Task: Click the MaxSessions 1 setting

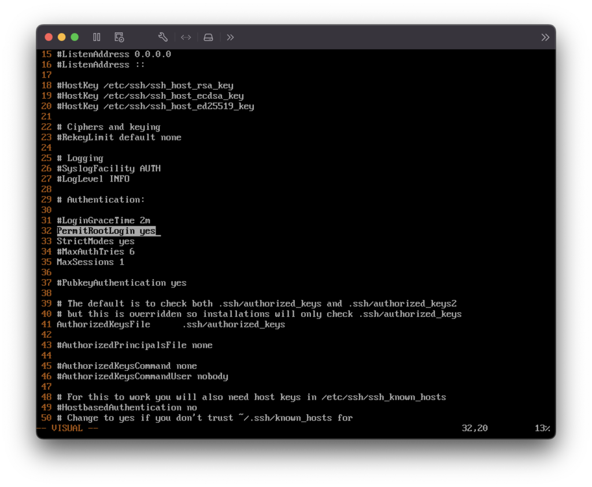Action: click(90, 262)
